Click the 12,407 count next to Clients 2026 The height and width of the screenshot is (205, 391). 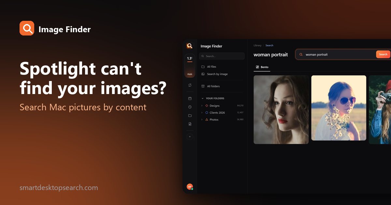coord(240,113)
